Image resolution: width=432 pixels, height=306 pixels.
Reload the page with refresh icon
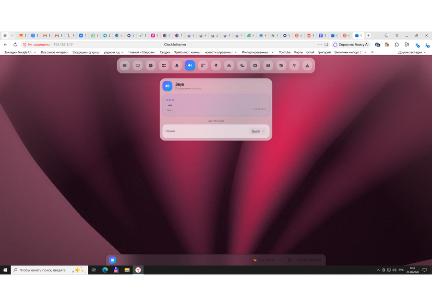(x=15, y=45)
